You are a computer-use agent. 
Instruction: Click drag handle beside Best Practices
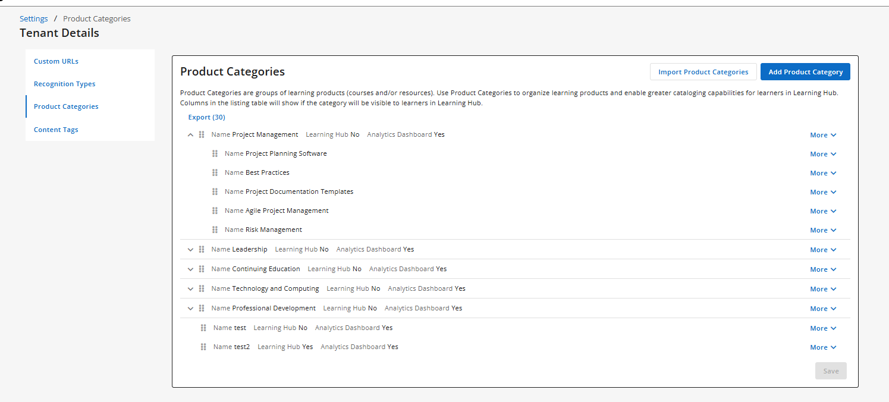click(x=215, y=173)
